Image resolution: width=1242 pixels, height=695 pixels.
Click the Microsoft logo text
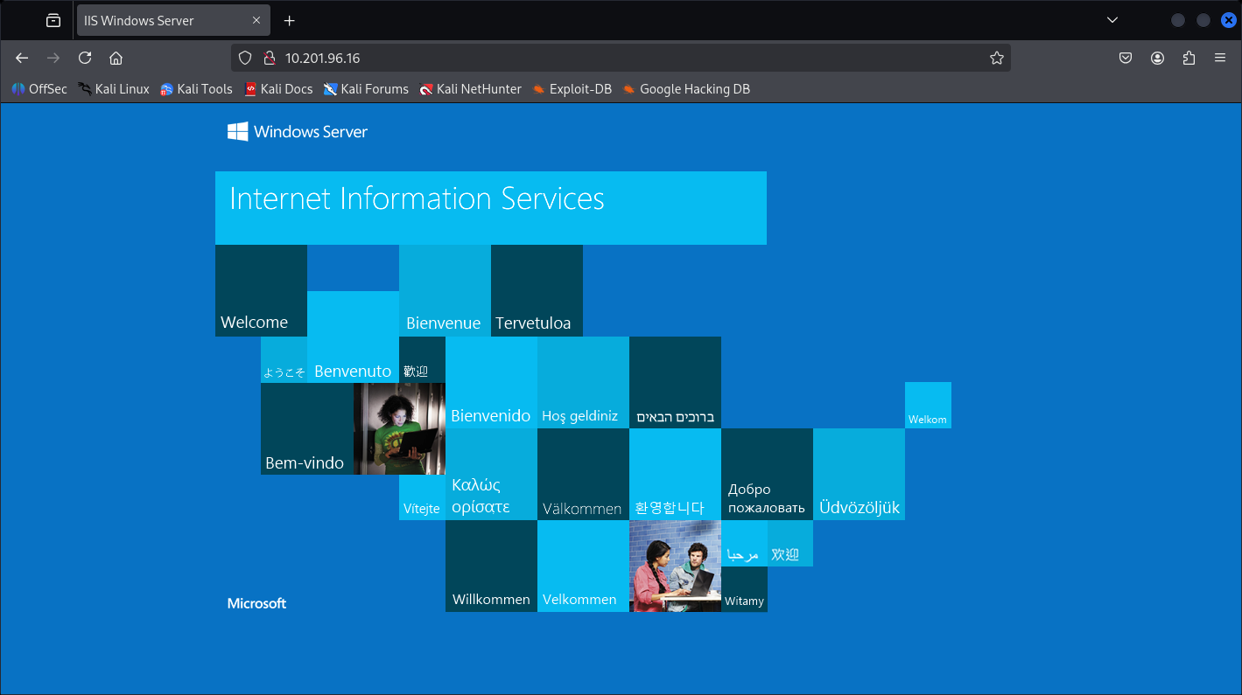click(256, 603)
